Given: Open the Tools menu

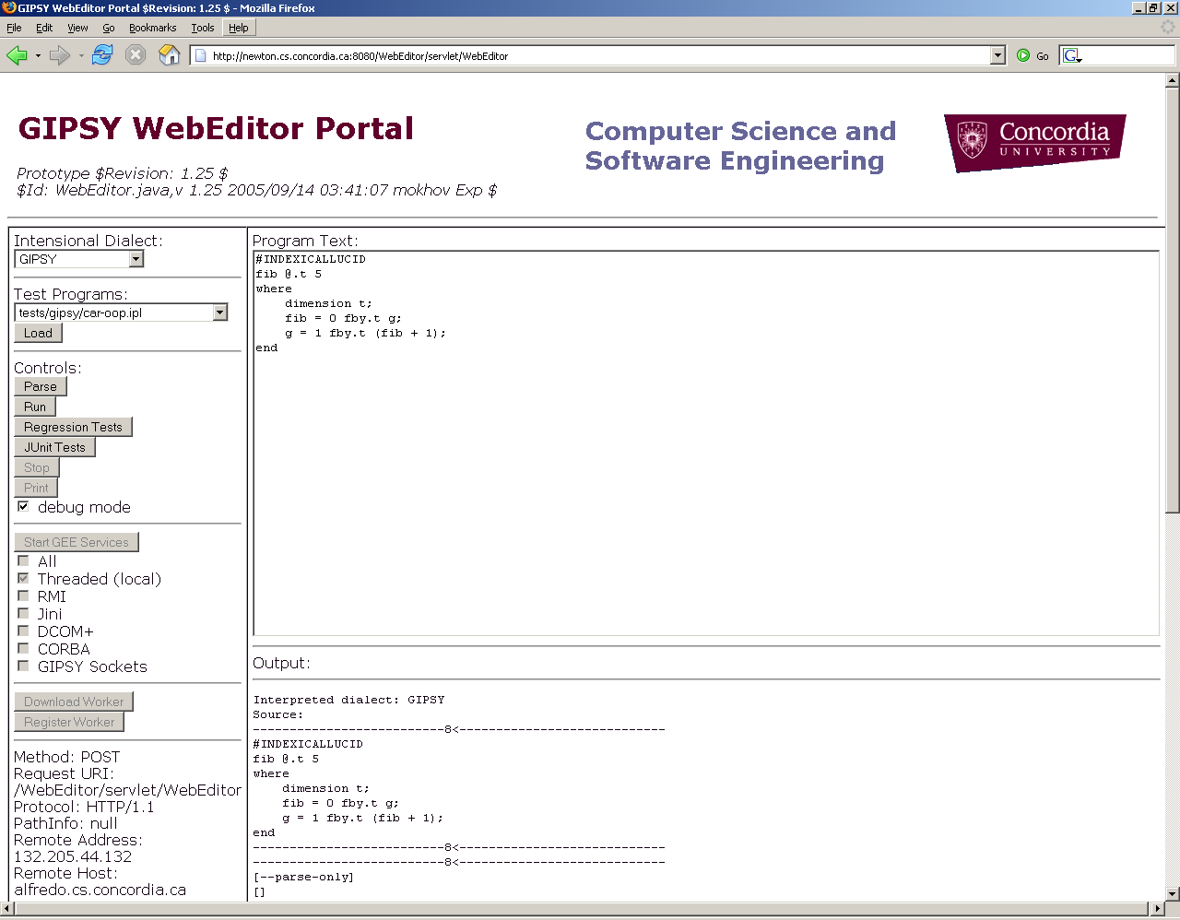Looking at the screenshot, I should point(202,28).
